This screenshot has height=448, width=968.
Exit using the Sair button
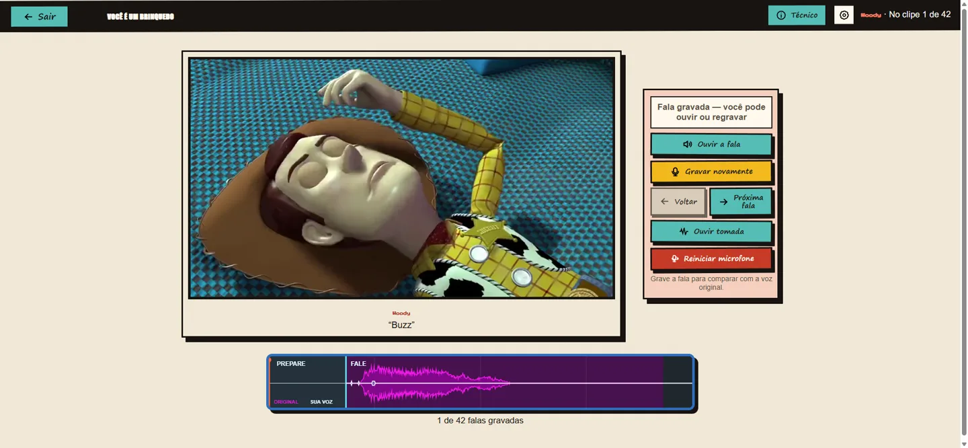(x=39, y=16)
